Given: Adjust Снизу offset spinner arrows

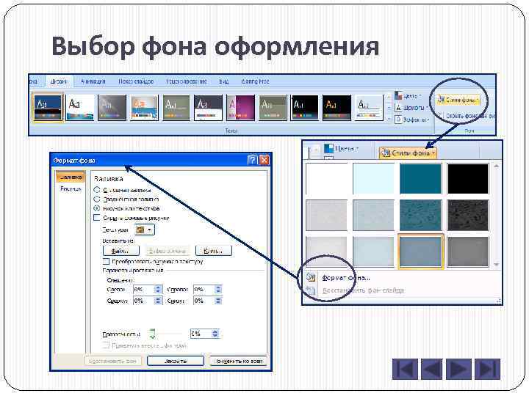Looking at the screenshot, I should click(x=218, y=301).
